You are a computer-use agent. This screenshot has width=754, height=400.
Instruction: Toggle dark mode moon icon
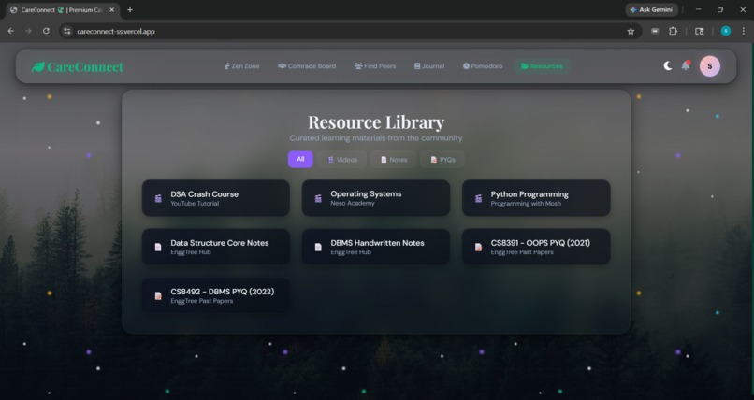[x=667, y=66]
